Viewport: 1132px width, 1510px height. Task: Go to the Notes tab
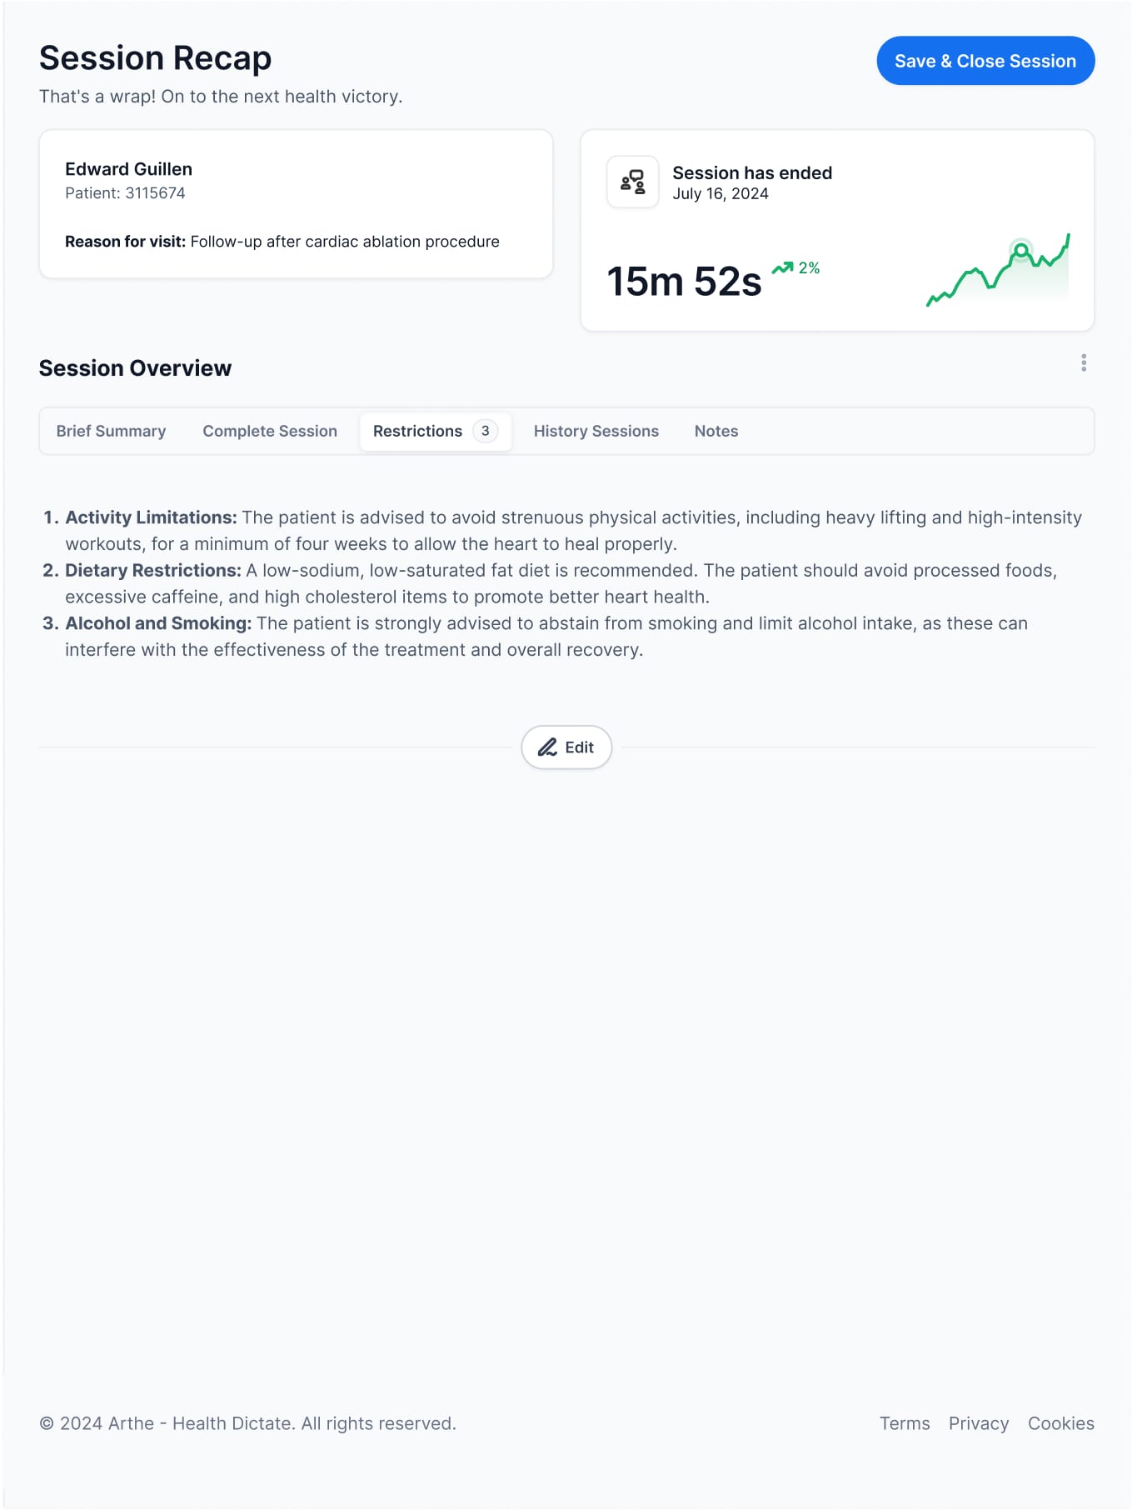pos(716,431)
